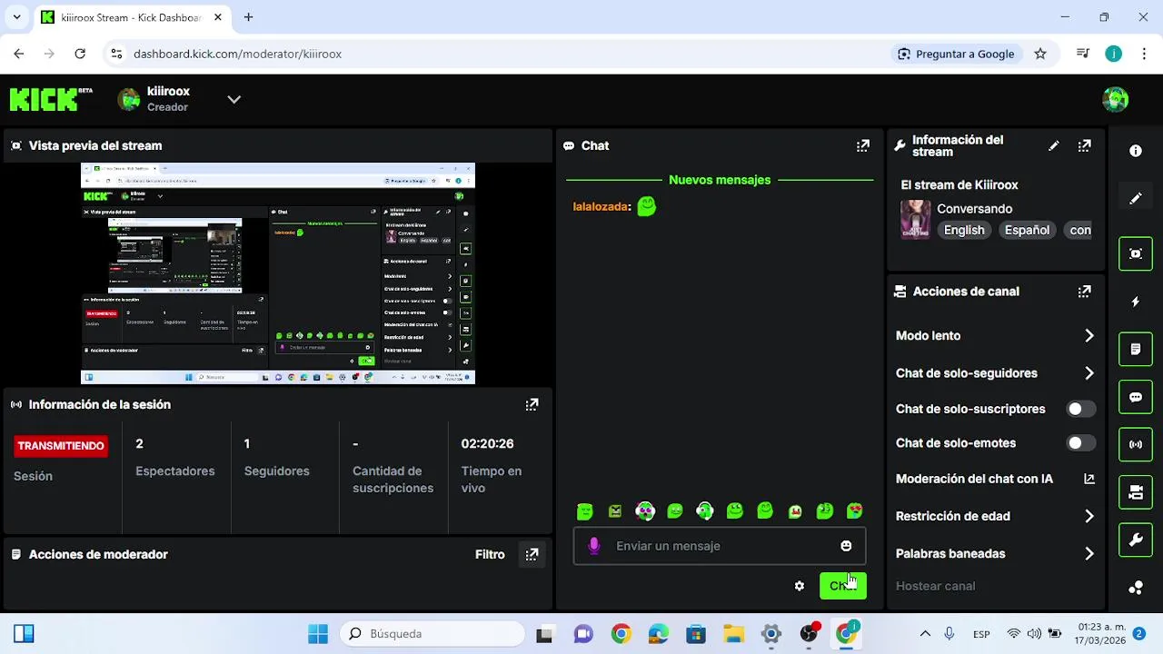The width and height of the screenshot is (1163, 654).
Task: Click the three-dots cluster icon at sidebar bottom
Action: 1136,588
